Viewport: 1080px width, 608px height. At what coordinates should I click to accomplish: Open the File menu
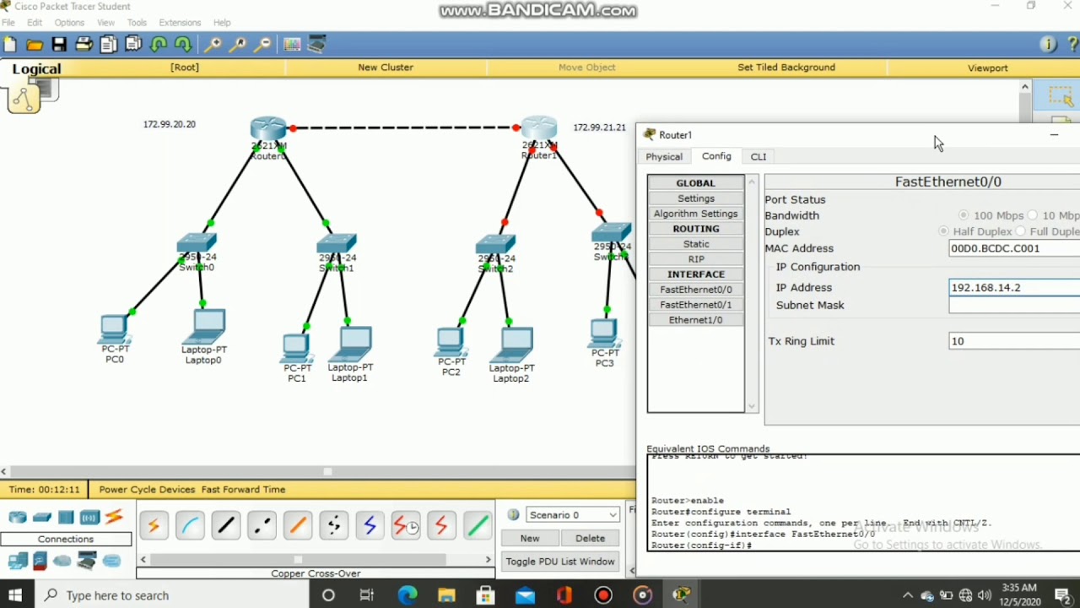pos(8,23)
